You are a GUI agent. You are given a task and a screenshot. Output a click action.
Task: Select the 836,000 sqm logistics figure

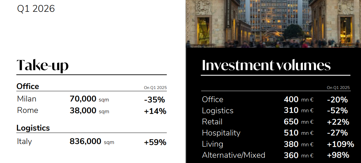tap(92, 142)
